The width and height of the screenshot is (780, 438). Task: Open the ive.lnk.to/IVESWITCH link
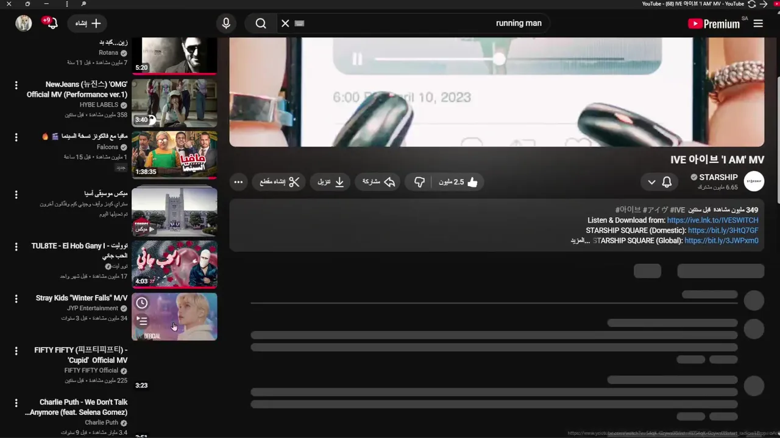tap(712, 220)
